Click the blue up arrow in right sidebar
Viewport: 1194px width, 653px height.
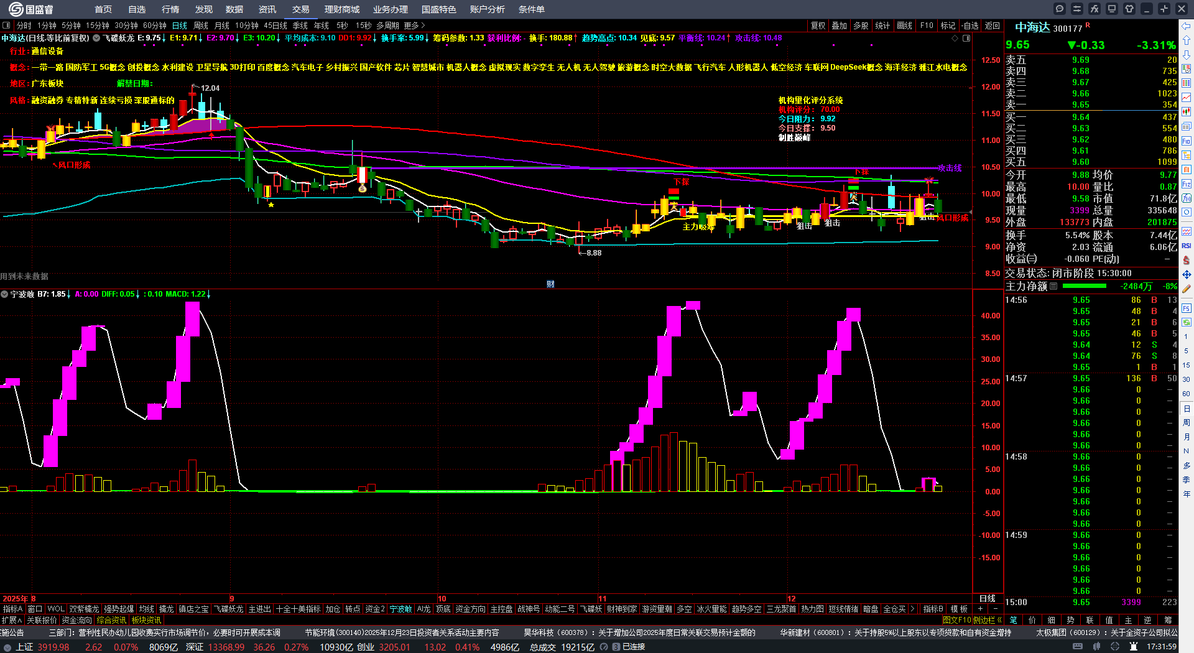point(1187,40)
